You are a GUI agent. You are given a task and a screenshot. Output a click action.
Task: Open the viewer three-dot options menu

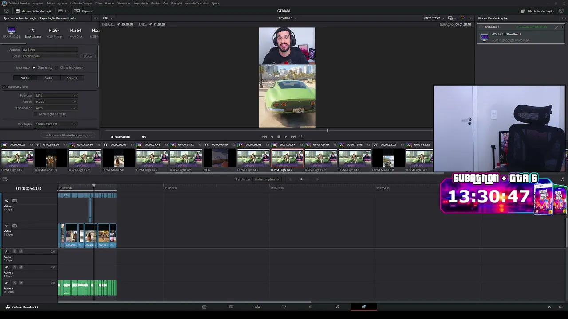tap(470, 18)
